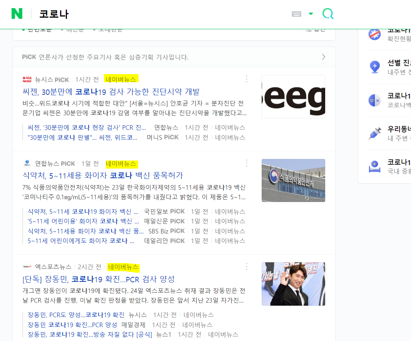Open the 엑스포츠뉴스 press logo icon
This screenshot has width=411, height=341.
(27, 267)
